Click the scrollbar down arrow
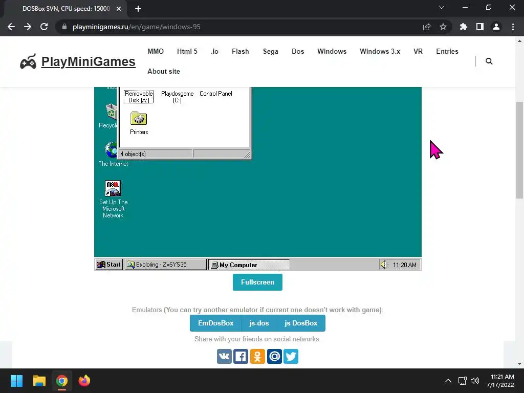Image resolution: width=524 pixels, height=393 pixels. pyautogui.click(x=519, y=364)
